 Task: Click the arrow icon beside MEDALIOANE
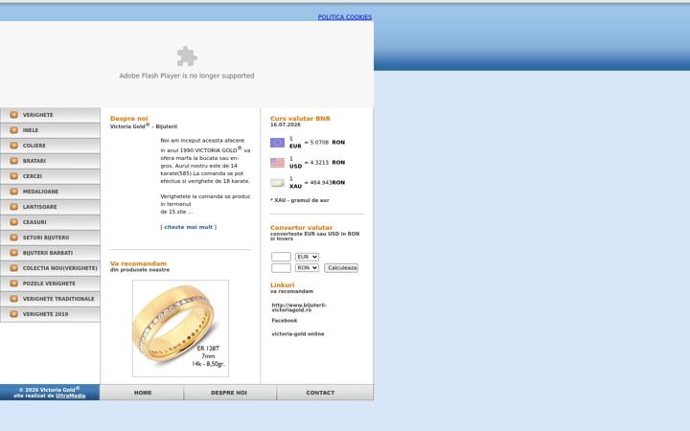click(13, 192)
